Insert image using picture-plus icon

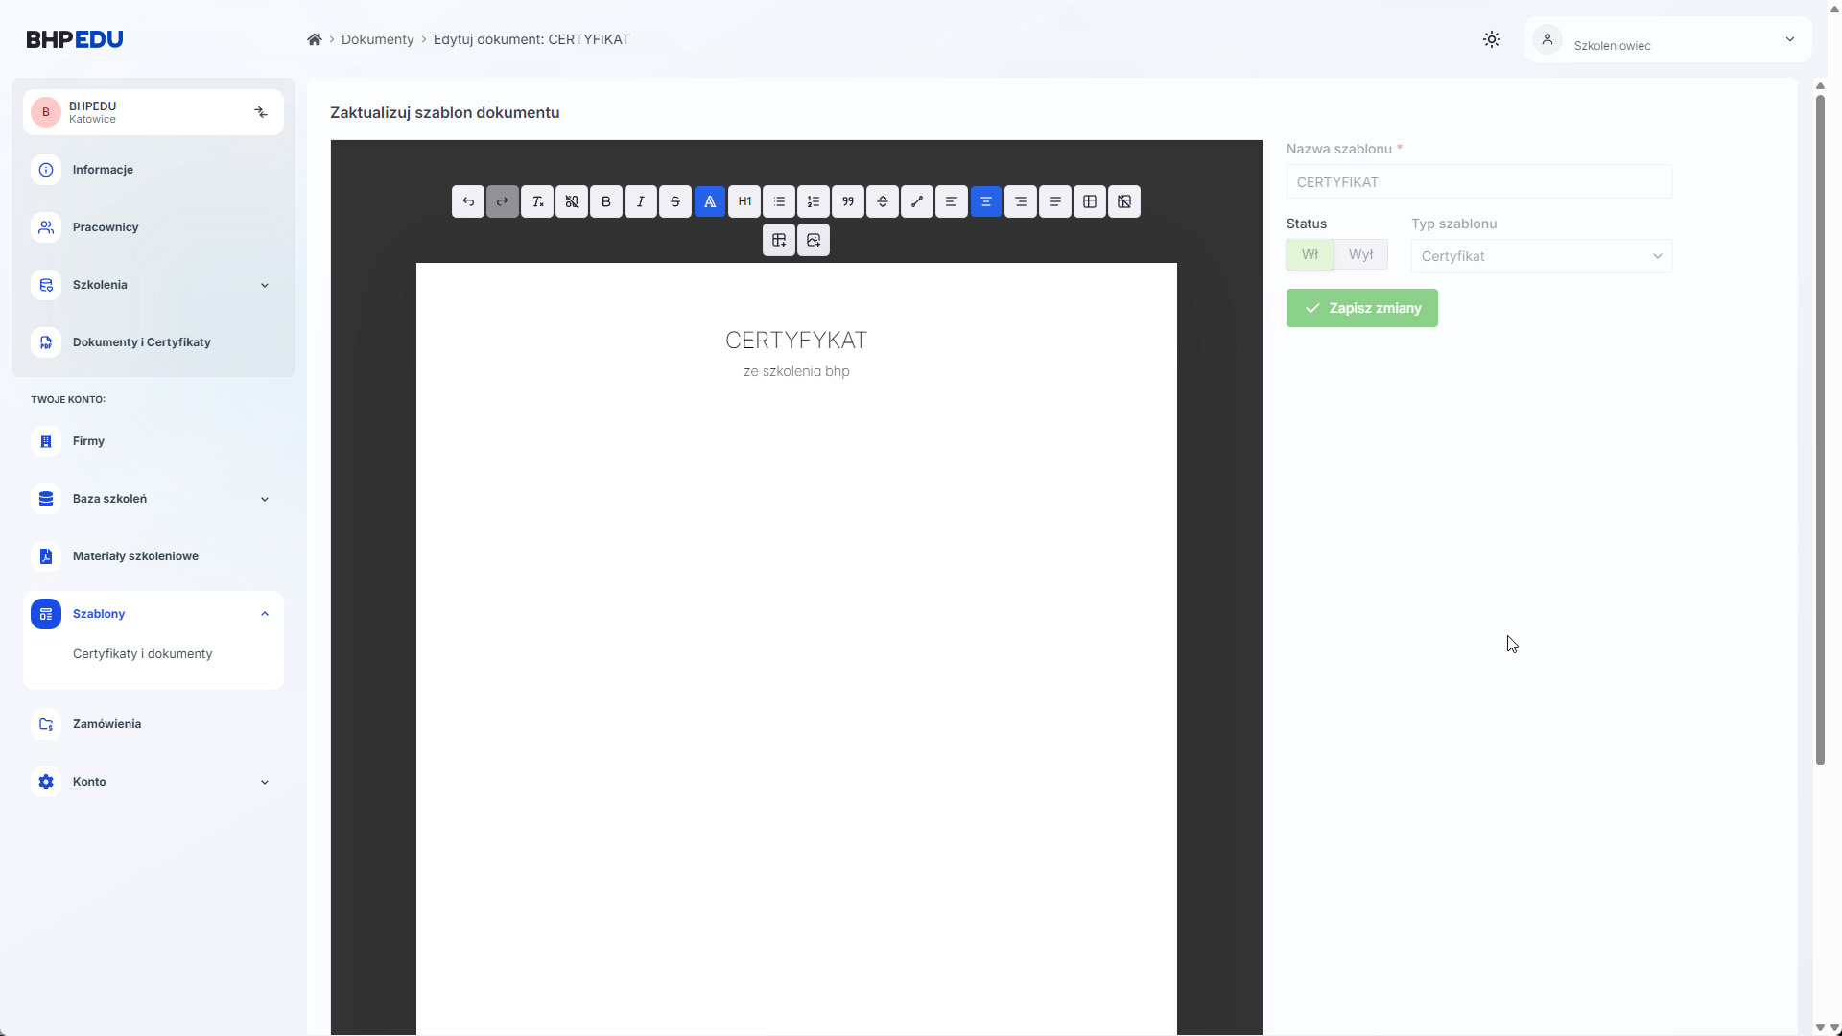(x=814, y=240)
